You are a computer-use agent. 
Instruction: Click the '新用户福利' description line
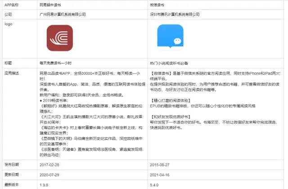(x=82, y=95)
